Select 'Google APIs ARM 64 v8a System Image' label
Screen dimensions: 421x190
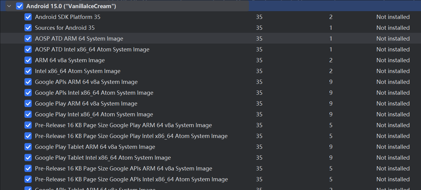pyautogui.click(x=86, y=82)
